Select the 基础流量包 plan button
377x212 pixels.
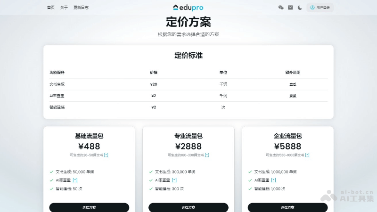89,207
